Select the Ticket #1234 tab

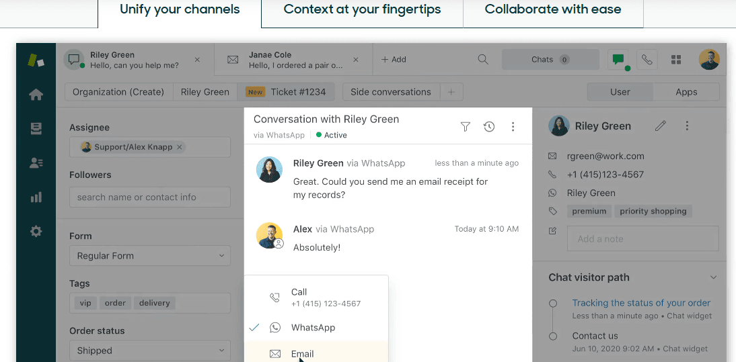coord(286,92)
